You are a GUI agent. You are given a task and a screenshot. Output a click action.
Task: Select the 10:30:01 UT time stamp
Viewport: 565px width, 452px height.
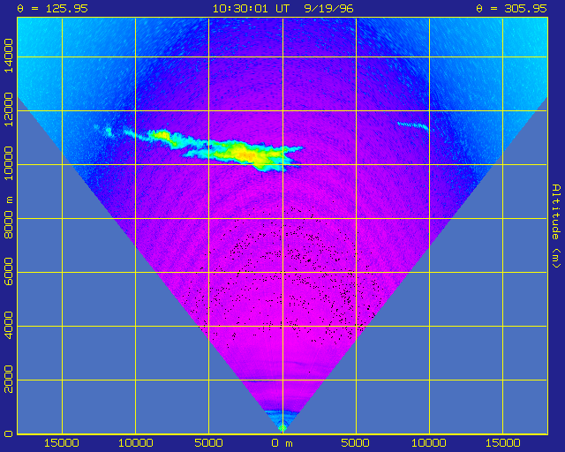[251, 8]
